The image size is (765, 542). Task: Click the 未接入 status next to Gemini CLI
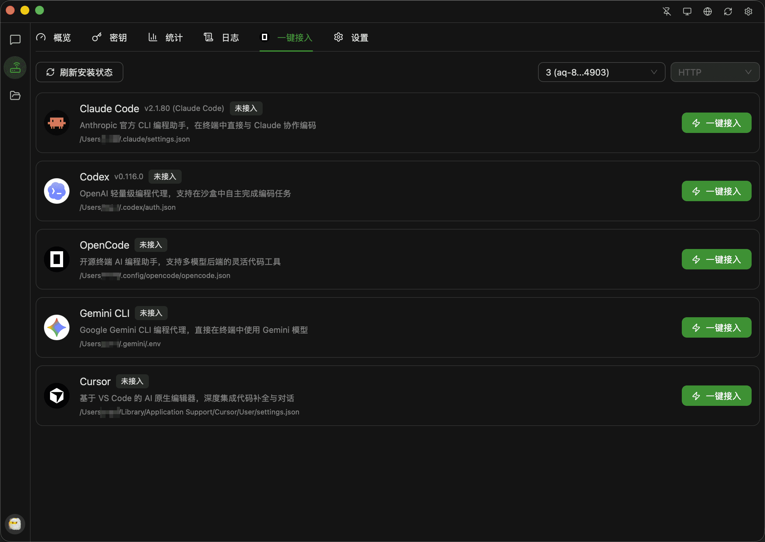151,313
